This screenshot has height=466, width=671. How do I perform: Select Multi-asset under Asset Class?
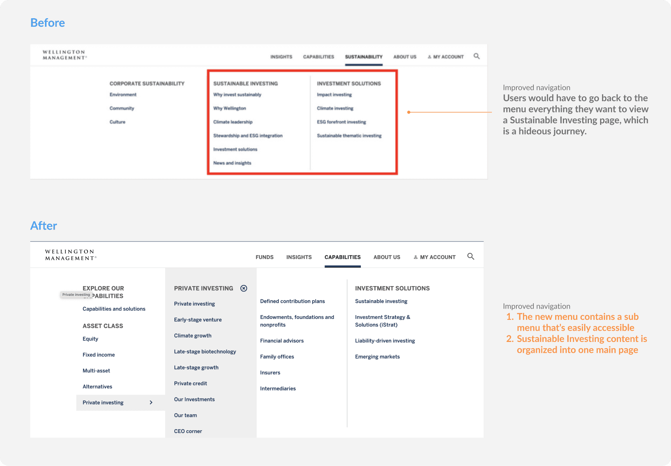pos(96,371)
